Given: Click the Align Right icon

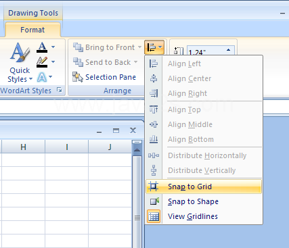Looking at the screenshot, I should 154,93.
